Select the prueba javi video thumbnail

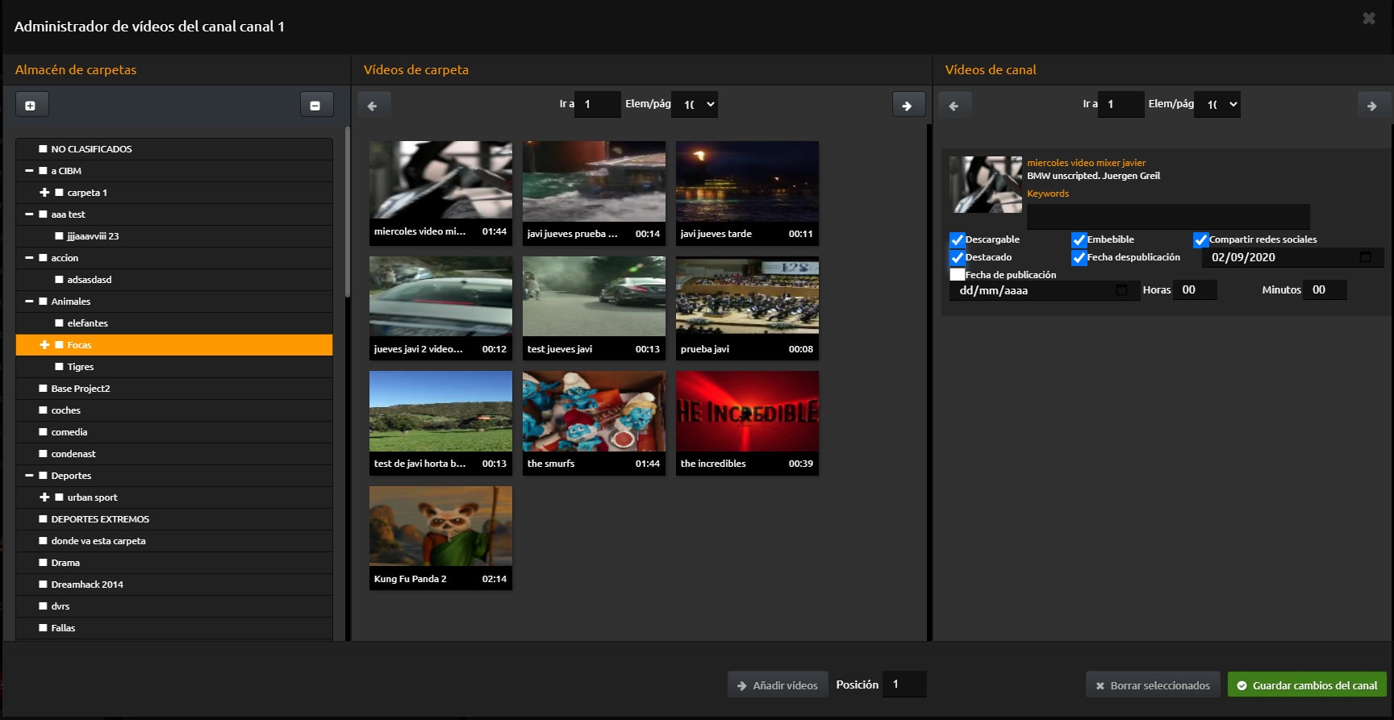[747, 296]
